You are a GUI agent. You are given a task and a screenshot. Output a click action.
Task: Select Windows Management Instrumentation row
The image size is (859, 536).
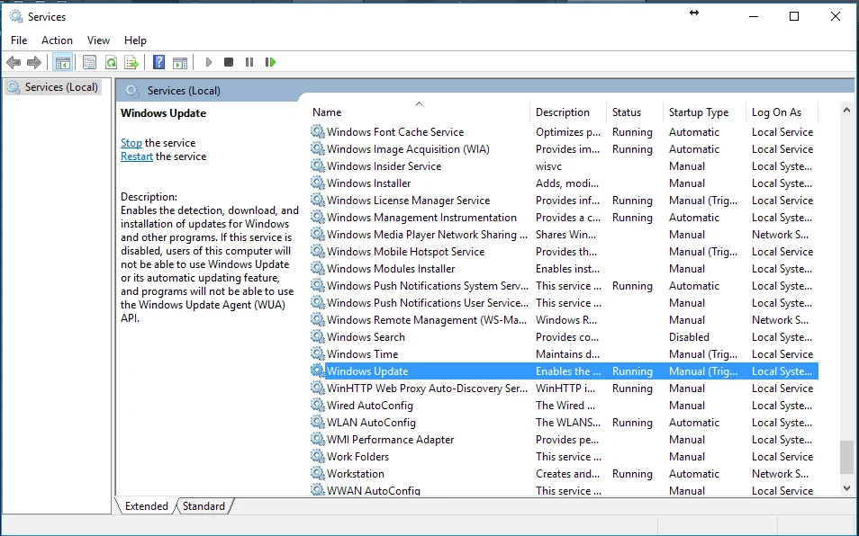(564, 217)
